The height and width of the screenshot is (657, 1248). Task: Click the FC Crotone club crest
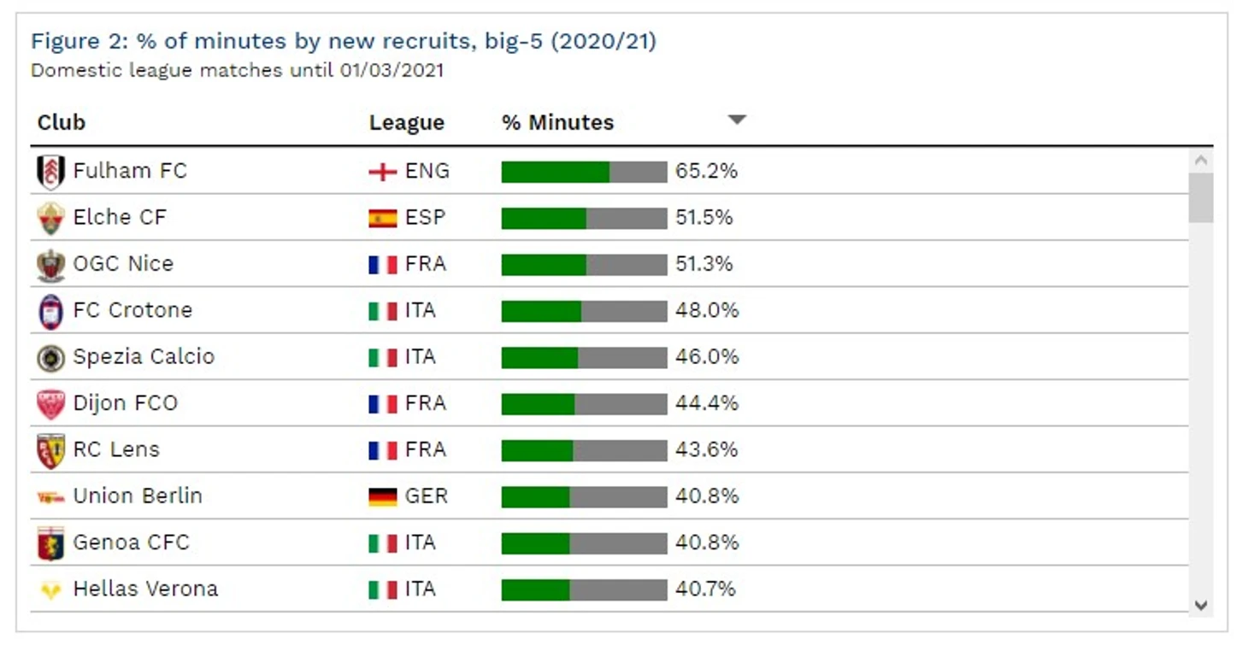click(50, 311)
